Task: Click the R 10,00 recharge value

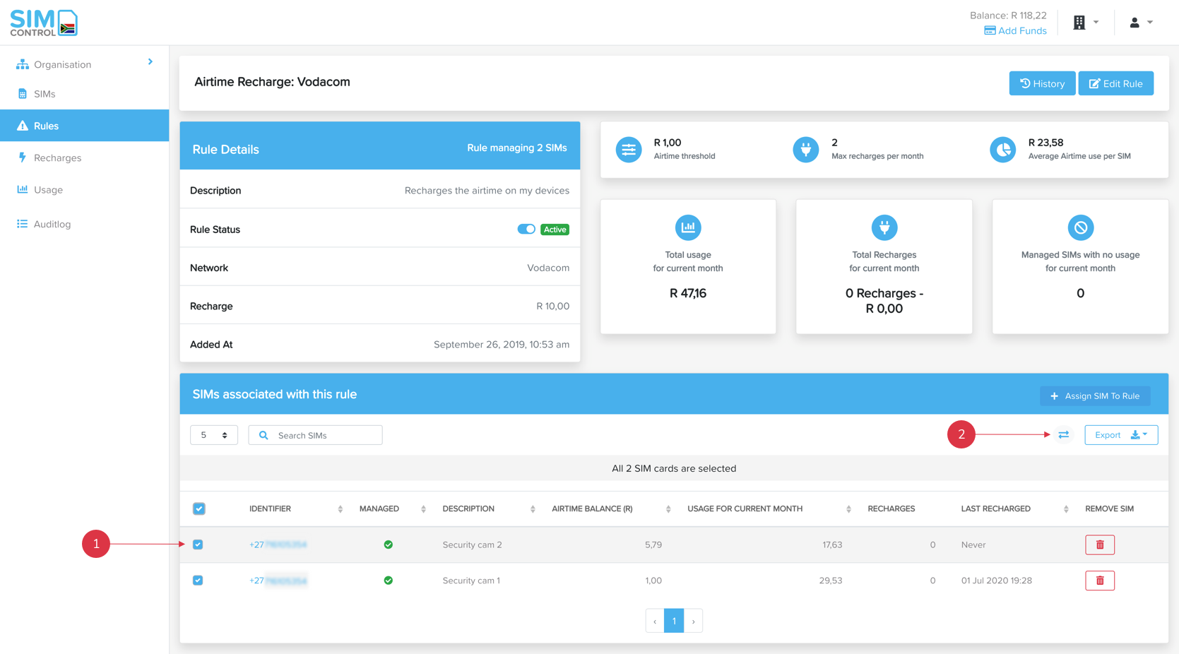Action: click(552, 306)
